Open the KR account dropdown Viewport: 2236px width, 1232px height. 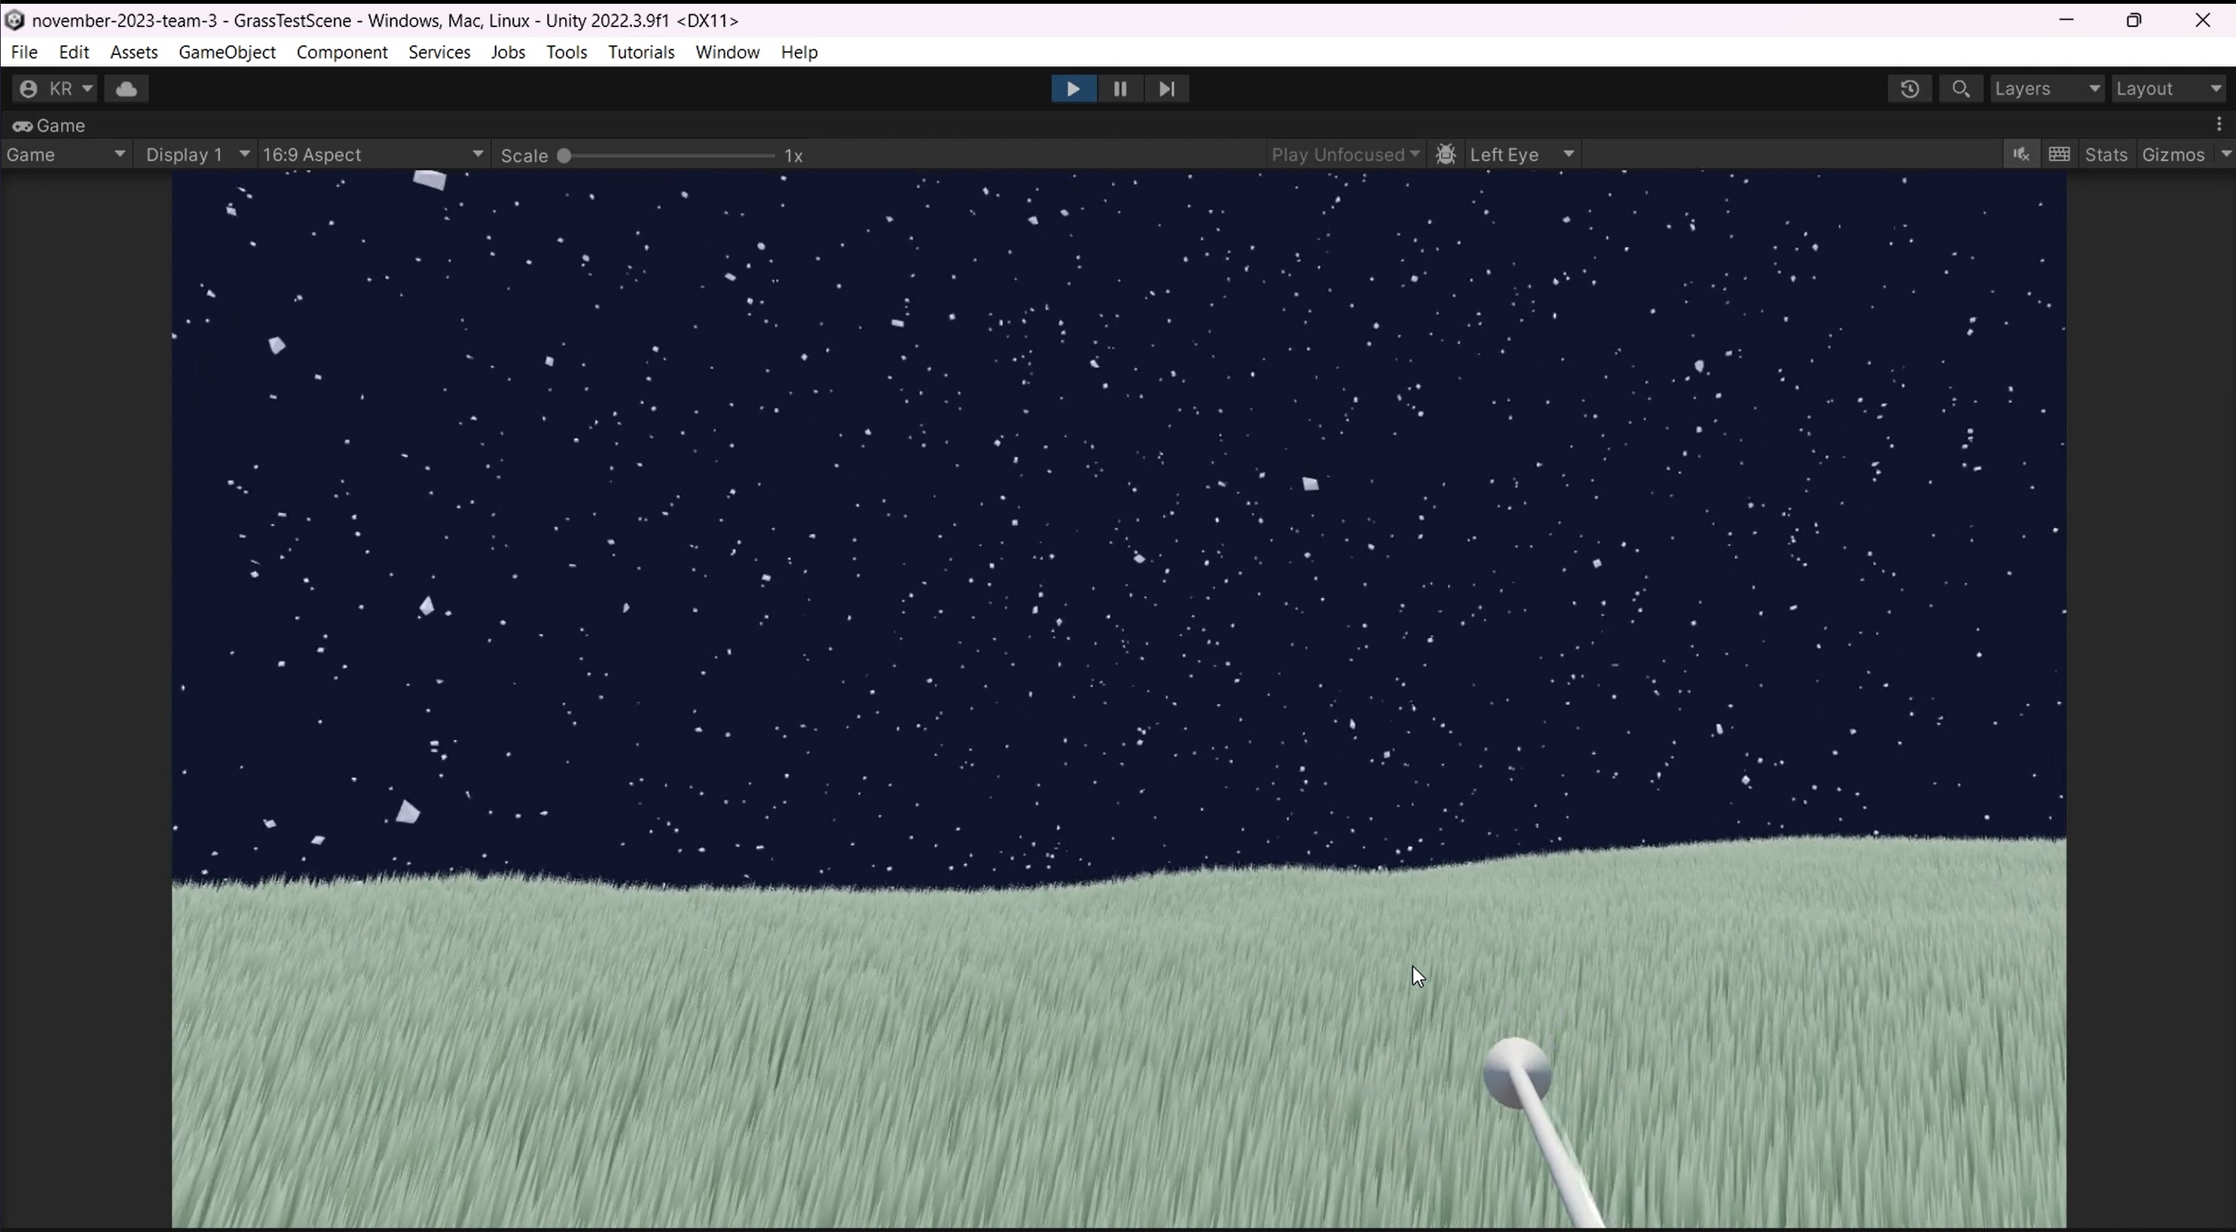(x=56, y=89)
